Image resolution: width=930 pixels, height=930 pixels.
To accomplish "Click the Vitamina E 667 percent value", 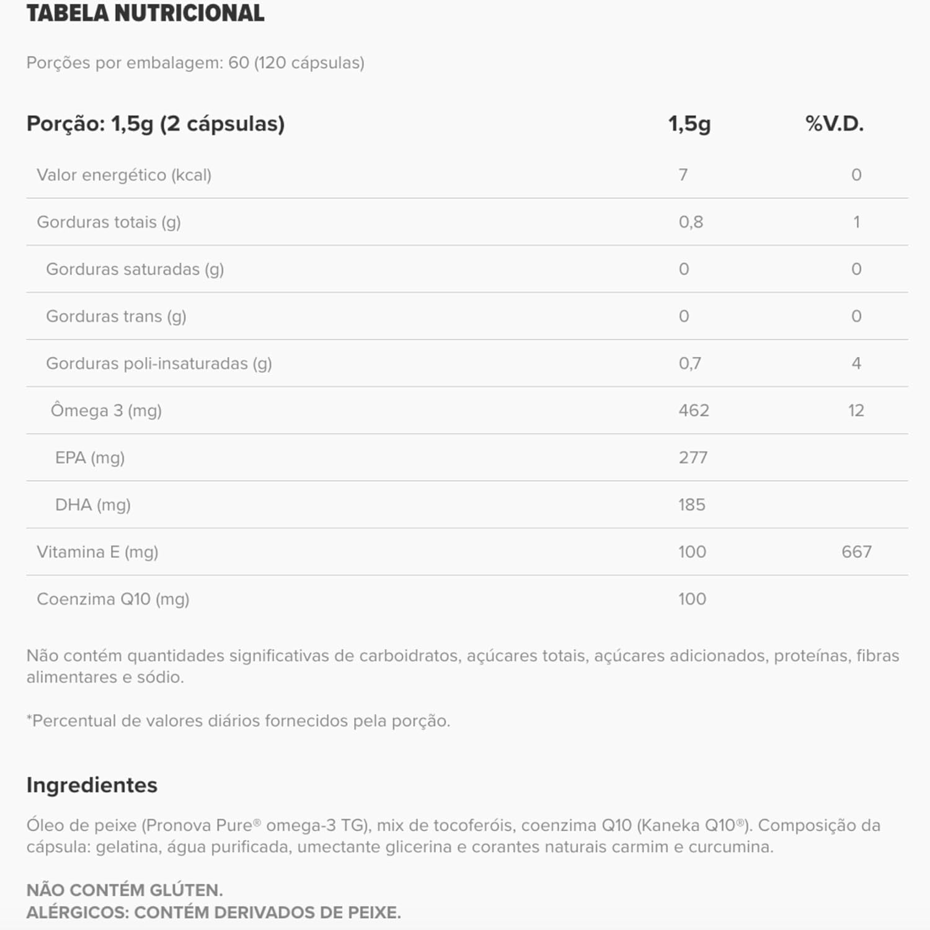I will pos(856,552).
